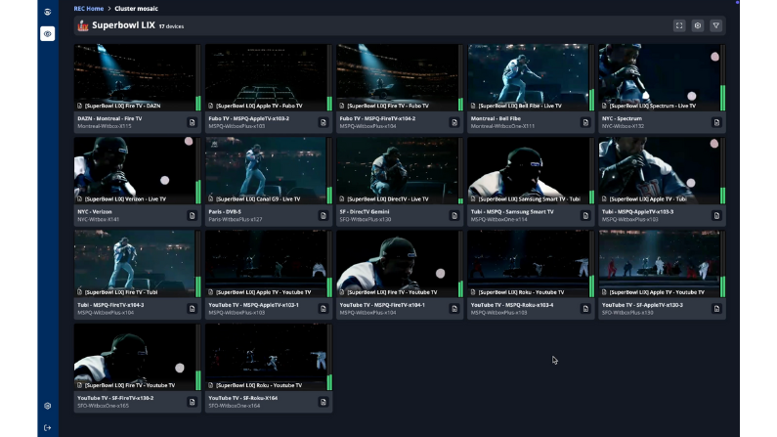This screenshot has width=777, height=437.
Task: Open document icon for NYC - Verizon
Action: coord(192,215)
